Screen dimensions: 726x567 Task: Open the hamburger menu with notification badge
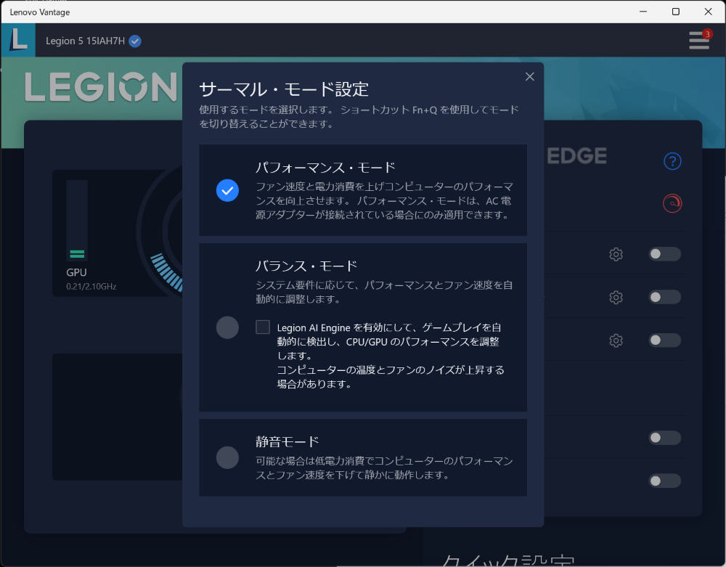pos(699,40)
